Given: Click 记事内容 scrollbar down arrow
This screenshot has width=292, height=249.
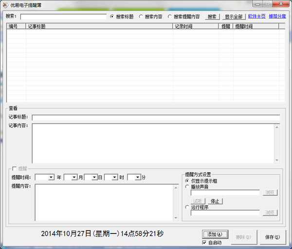Looking at the screenshot, I should pos(277,160).
